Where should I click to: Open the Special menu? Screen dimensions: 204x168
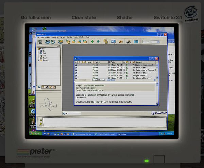coord(70,37)
